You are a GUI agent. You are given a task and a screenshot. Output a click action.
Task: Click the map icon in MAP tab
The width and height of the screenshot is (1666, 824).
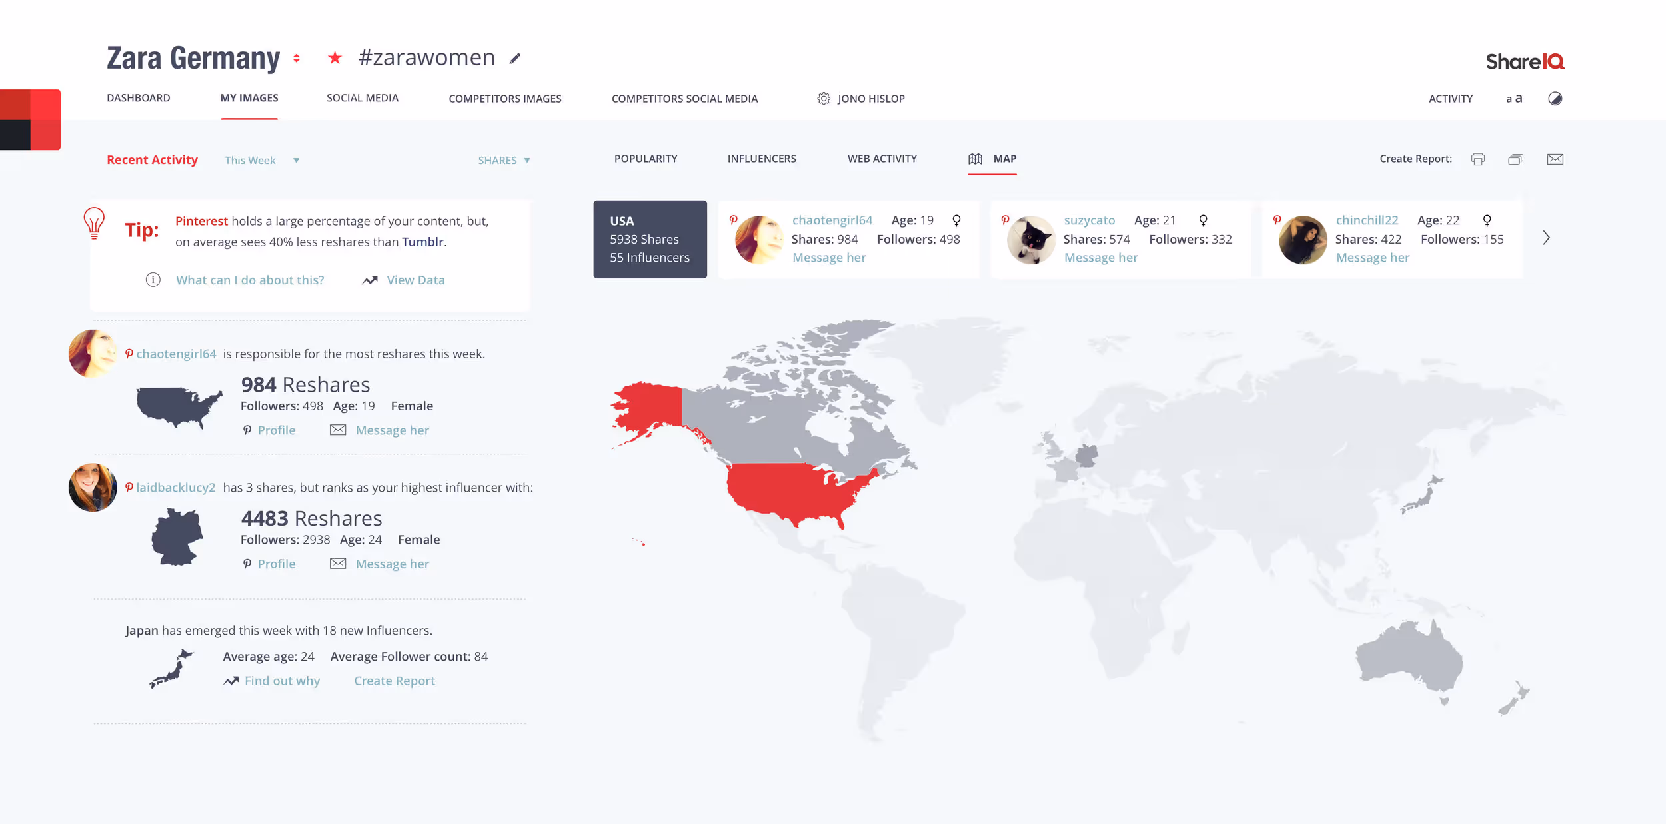pos(975,159)
